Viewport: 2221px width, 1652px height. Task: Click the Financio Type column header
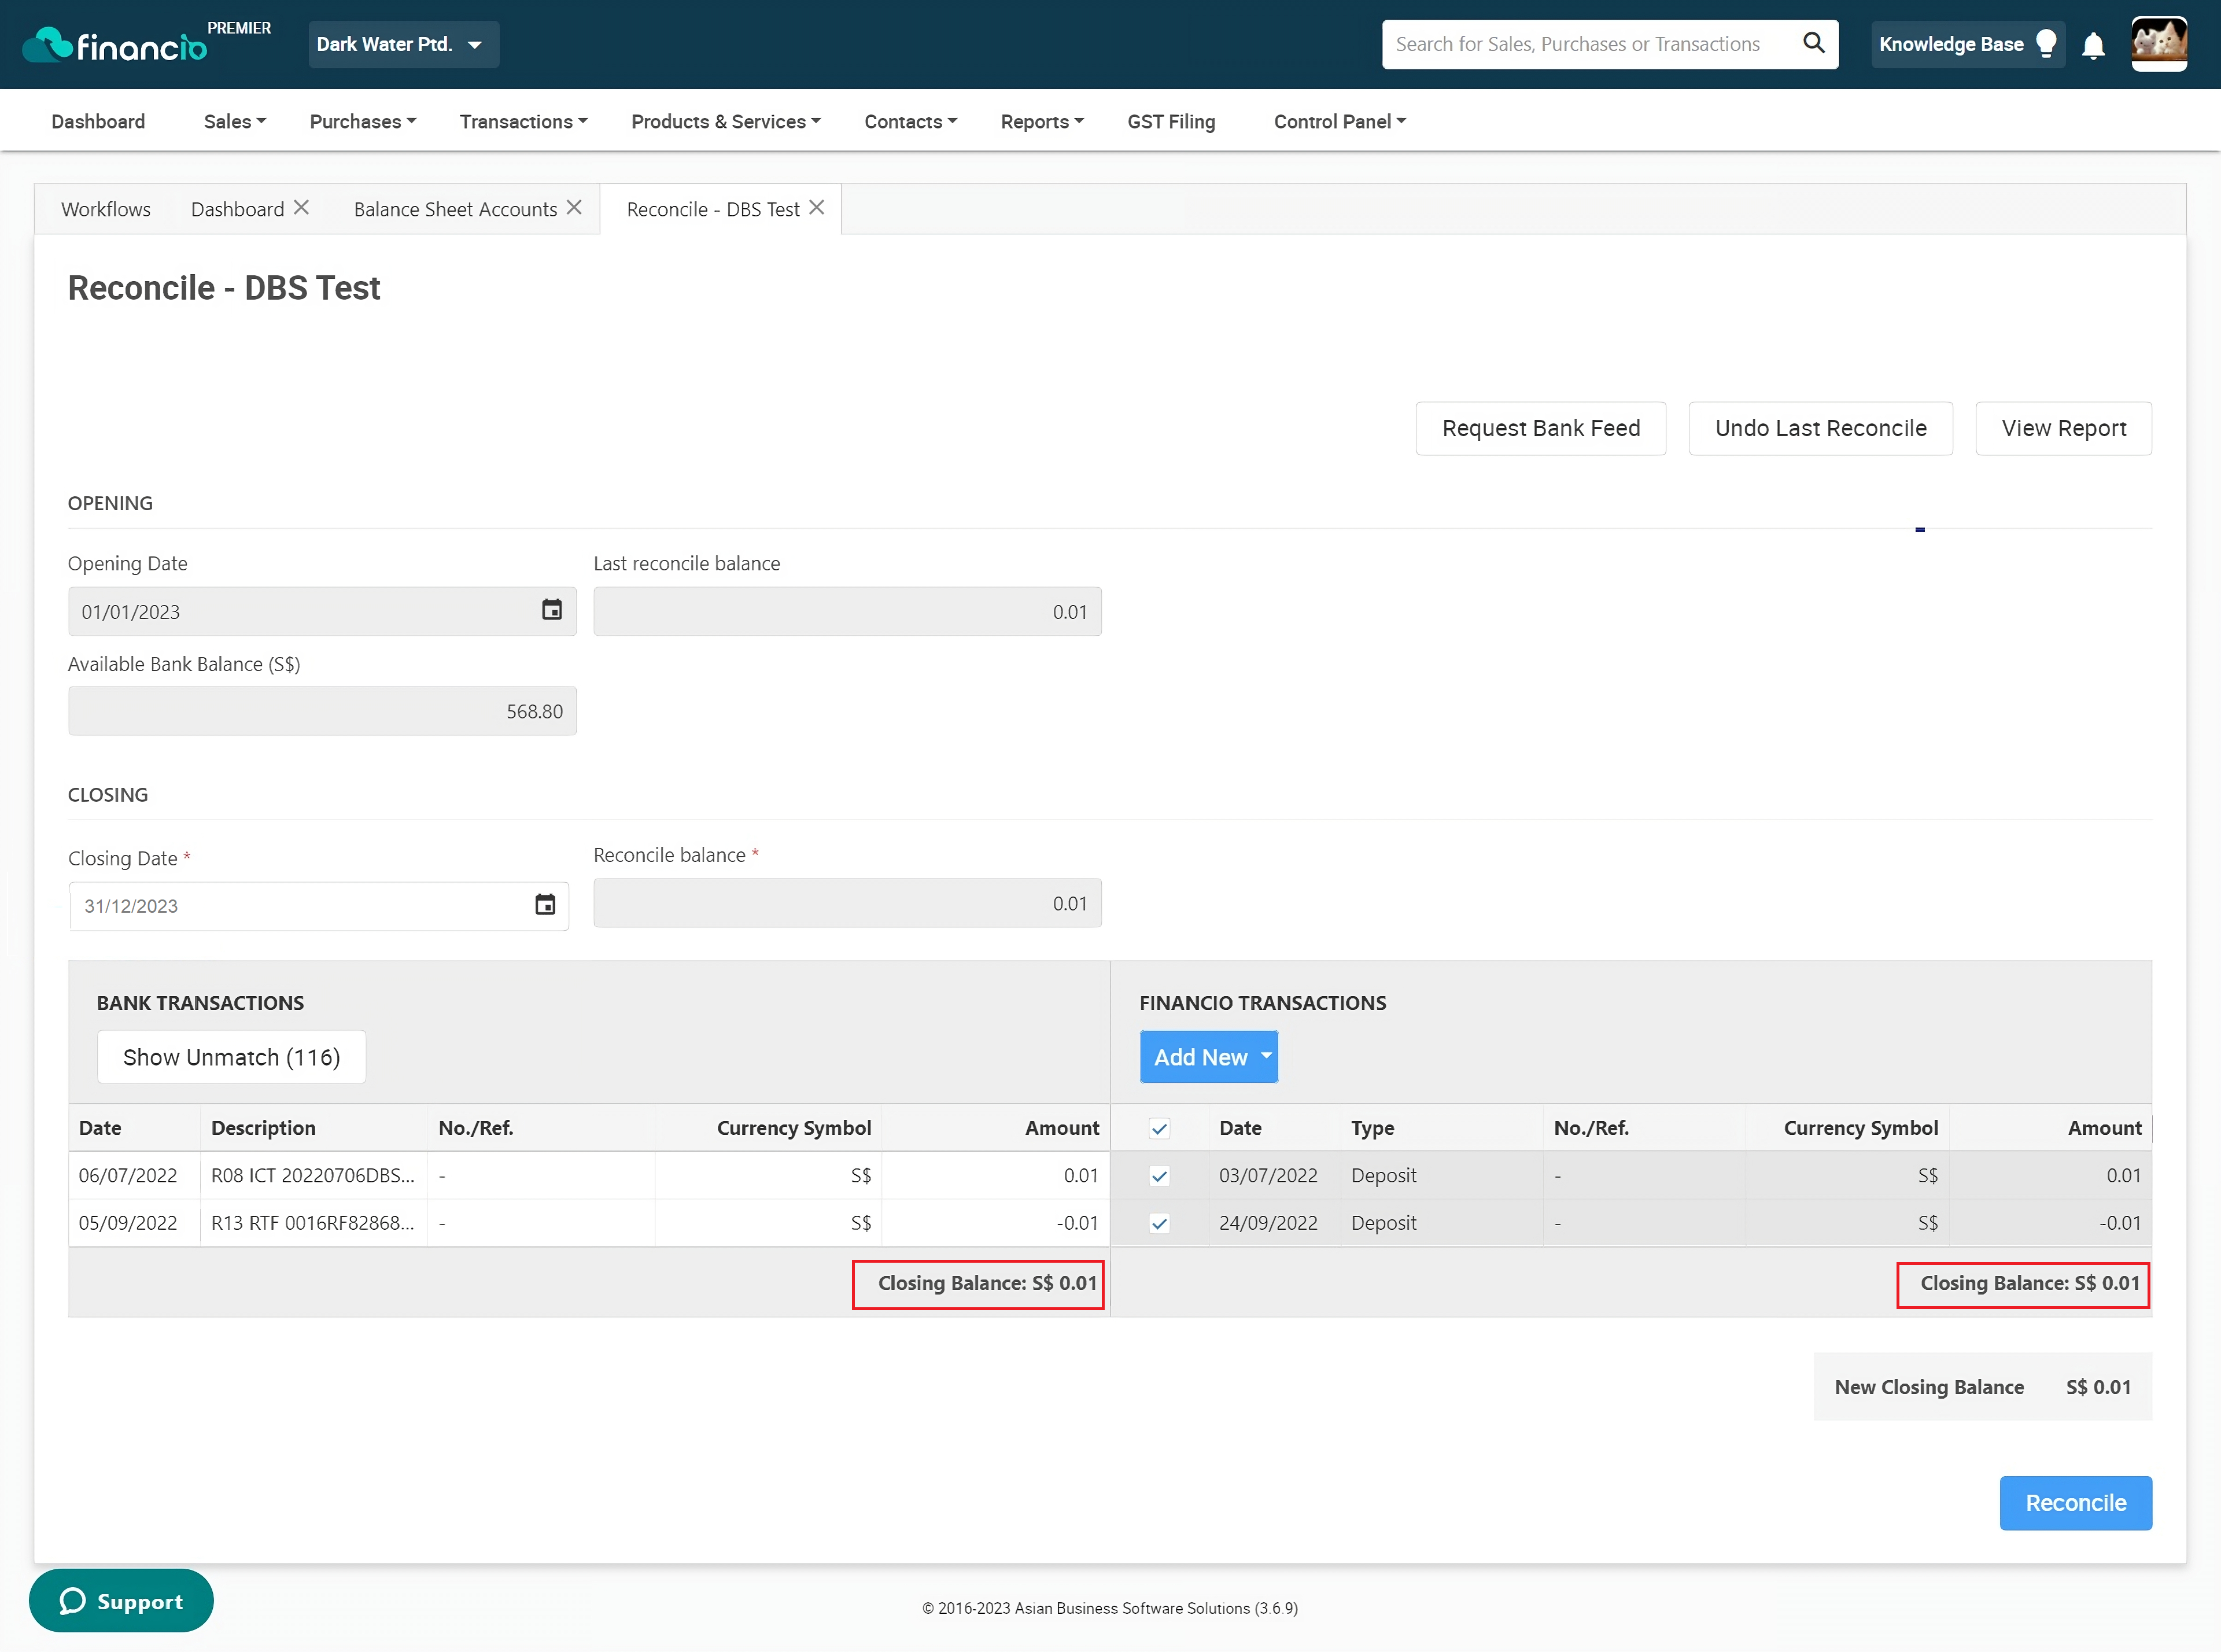(x=1372, y=1128)
